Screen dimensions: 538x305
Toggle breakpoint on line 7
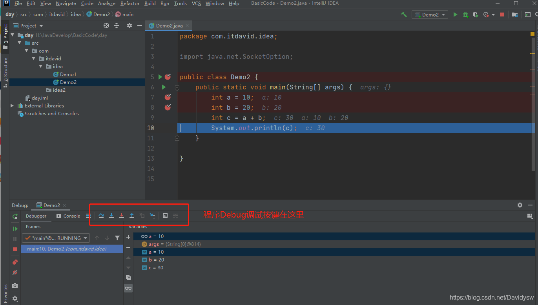(x=168, y=97)
